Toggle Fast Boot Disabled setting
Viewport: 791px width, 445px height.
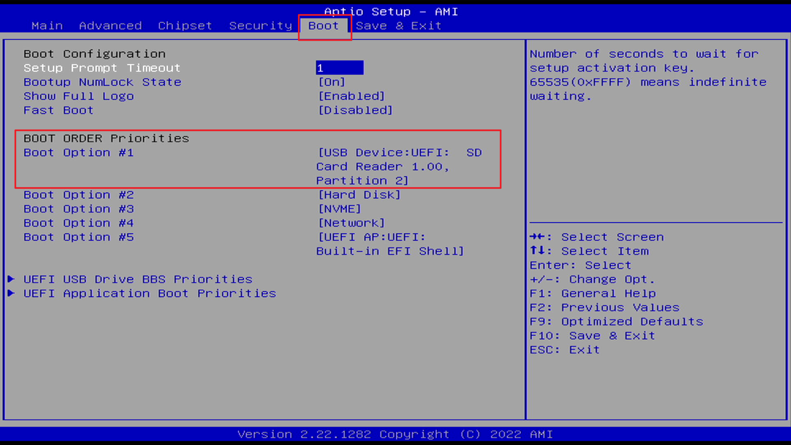[x=355, y=110]
